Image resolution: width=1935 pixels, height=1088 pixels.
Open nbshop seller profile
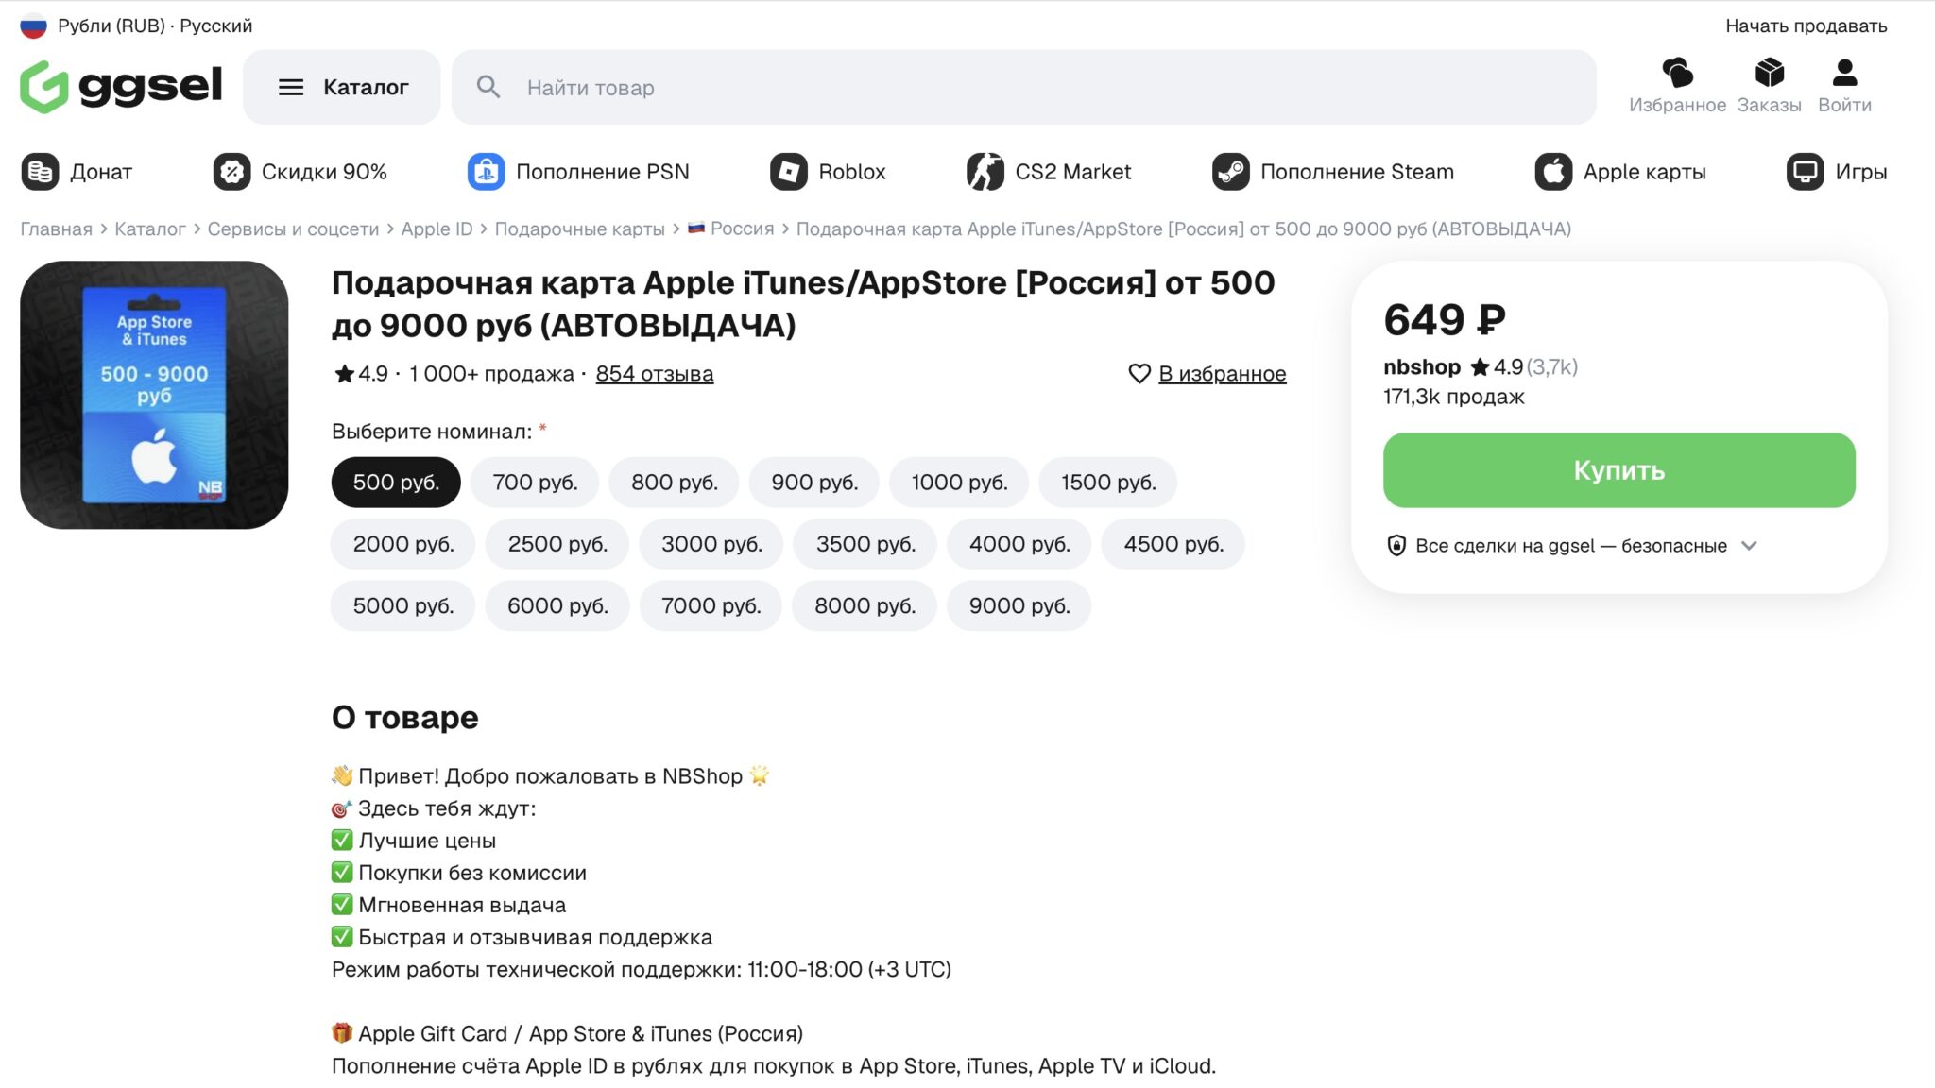point(1422,366)
